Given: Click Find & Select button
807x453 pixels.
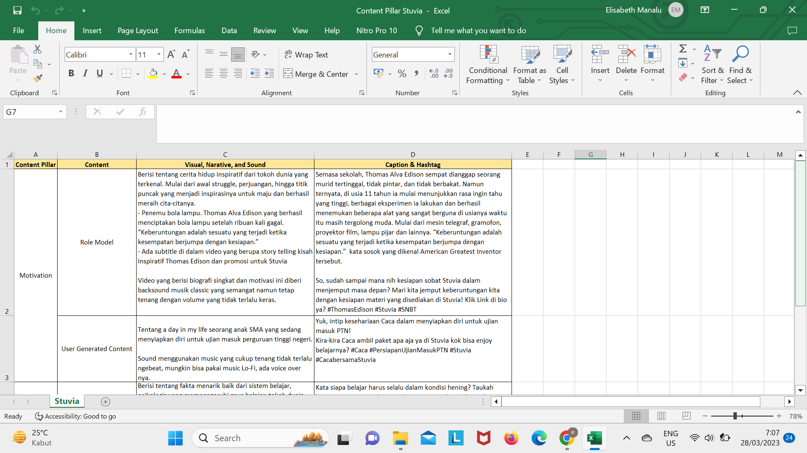Looking at the screenshot, I should pyautogui.click(x=740, y=64).
